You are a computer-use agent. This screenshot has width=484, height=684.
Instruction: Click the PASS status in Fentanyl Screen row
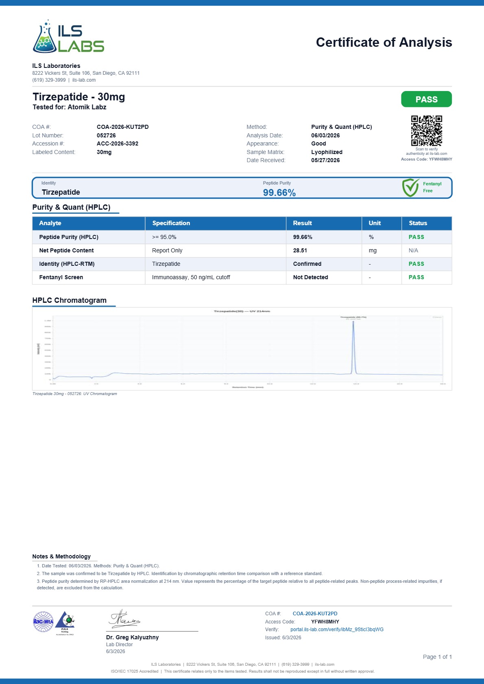click(x=416, y=277)
